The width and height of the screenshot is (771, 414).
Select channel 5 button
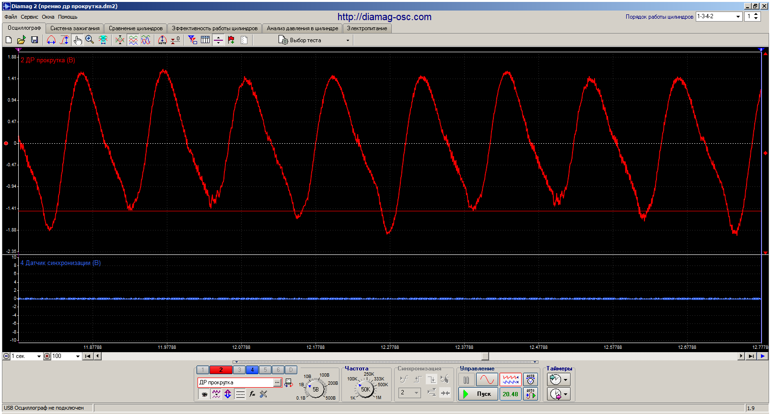[265, 370]
